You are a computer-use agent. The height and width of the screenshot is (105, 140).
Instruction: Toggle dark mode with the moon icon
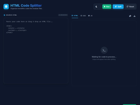pos(96,6)
